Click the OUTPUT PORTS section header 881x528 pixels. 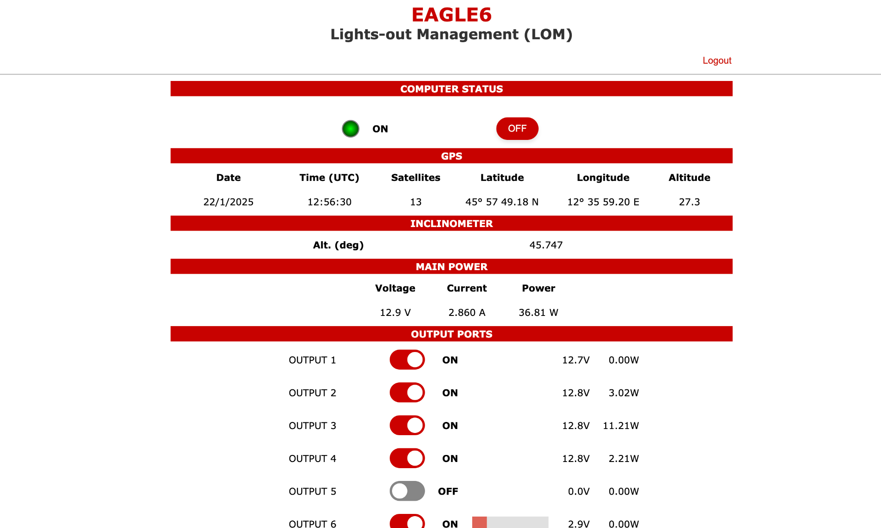[452, 334]
